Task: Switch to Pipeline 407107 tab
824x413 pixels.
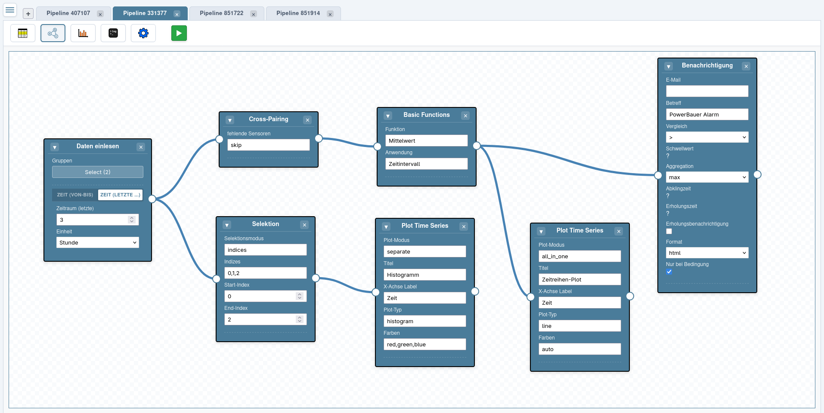Action: (68, 13)
